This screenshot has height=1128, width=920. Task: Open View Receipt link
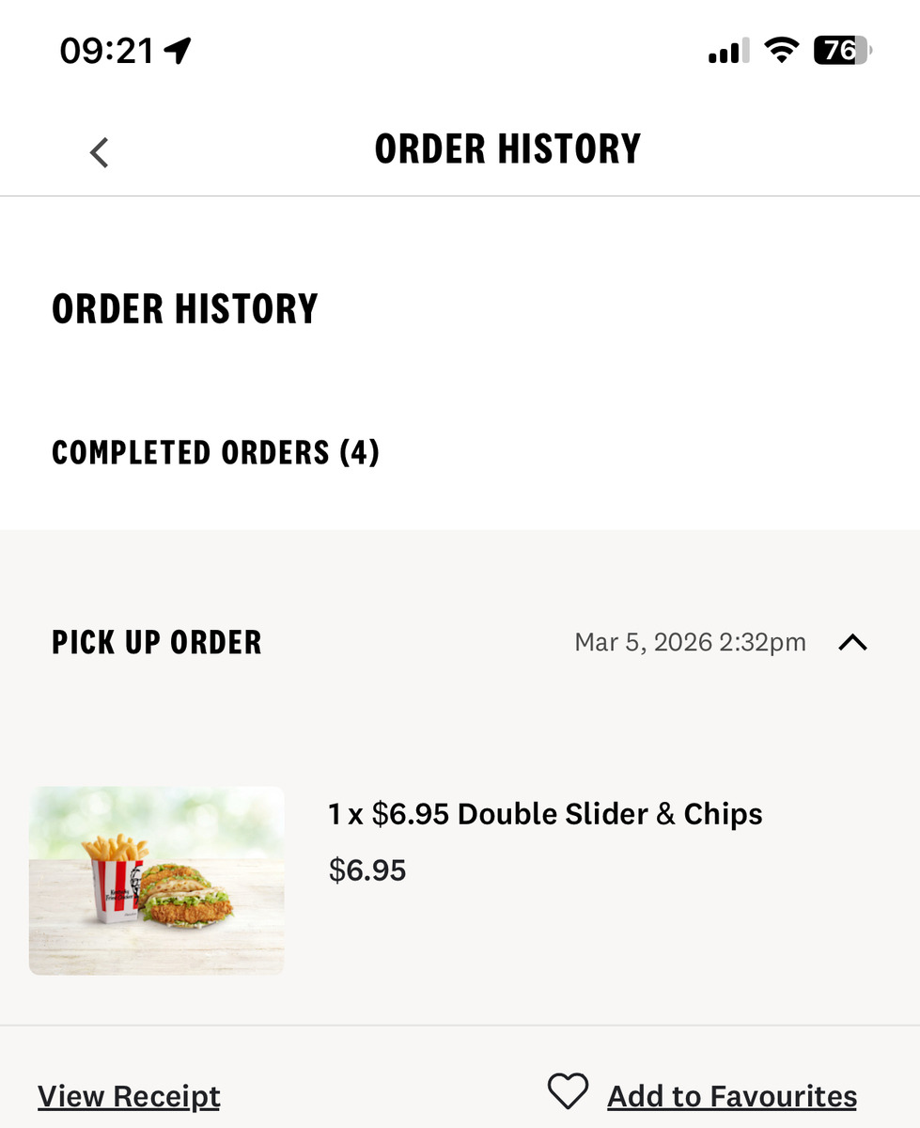tap(129, 1096)
